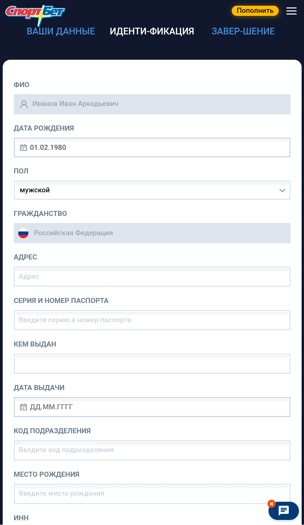304x525 pixels.
Task: Switch to ВАШИ ДАННЫЕ step
Action: pos(61,31)
